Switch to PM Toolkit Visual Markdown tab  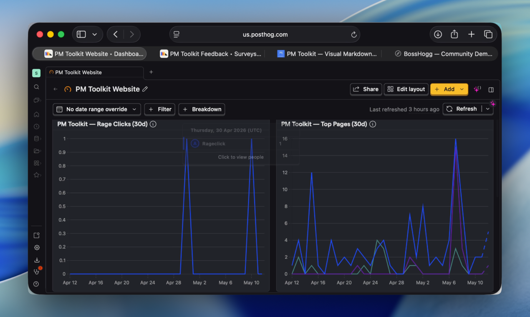[x=327, y=54]
